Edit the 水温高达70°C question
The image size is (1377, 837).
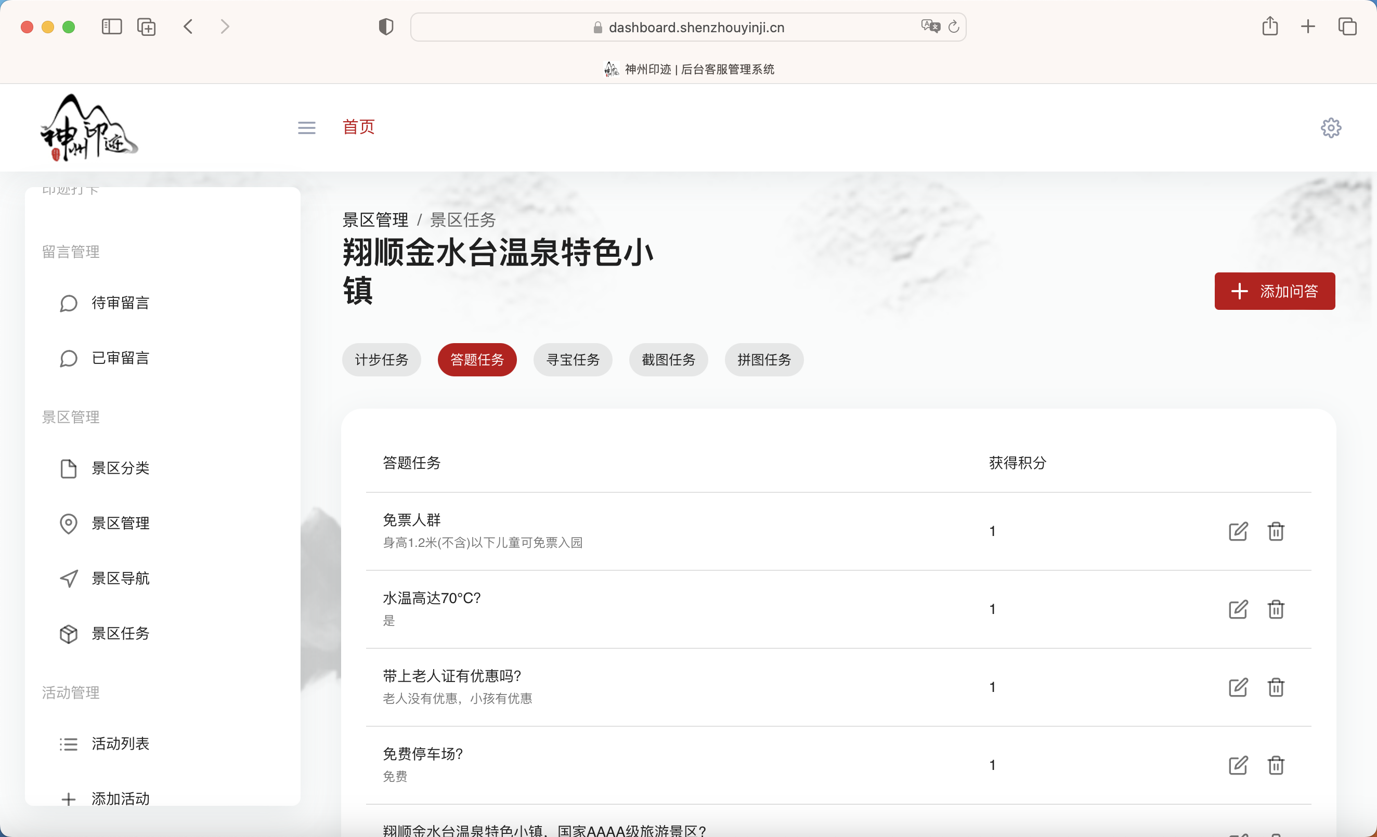tap(1238, 609)
